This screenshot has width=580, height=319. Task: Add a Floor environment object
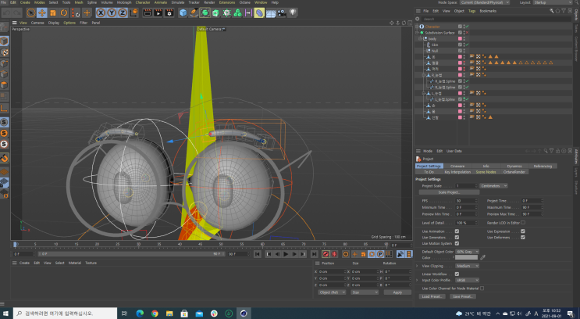pyautogui.click(x=270, y=13)
